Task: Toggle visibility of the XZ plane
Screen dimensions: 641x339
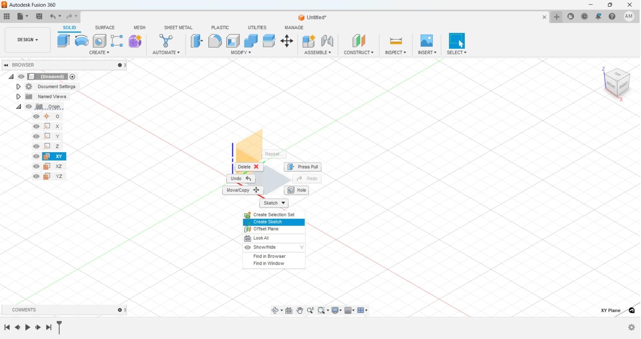Action: [x=36, y=167]
